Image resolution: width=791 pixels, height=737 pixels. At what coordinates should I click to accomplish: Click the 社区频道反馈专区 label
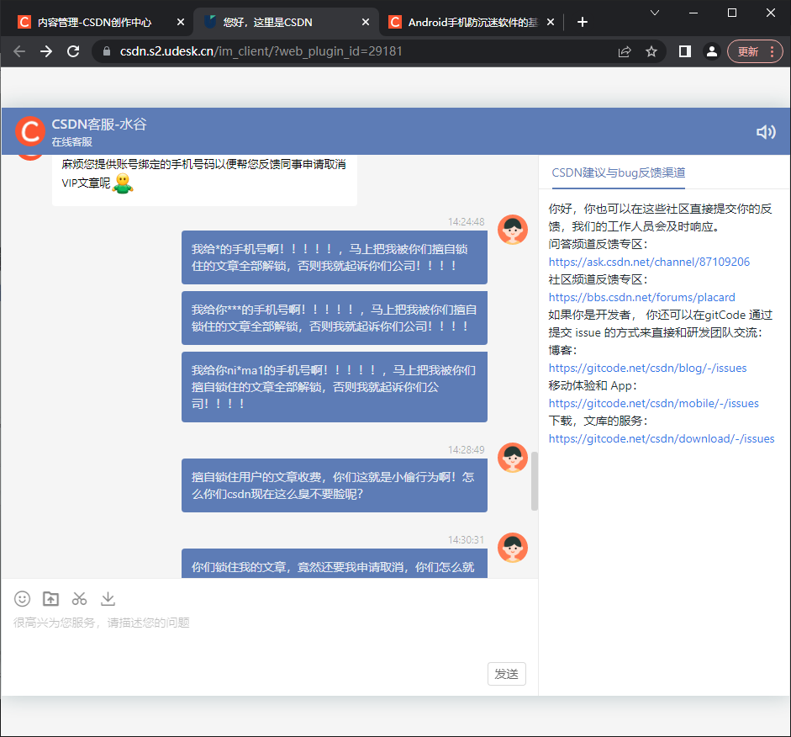pyautogui.click(x=599, y=279)
